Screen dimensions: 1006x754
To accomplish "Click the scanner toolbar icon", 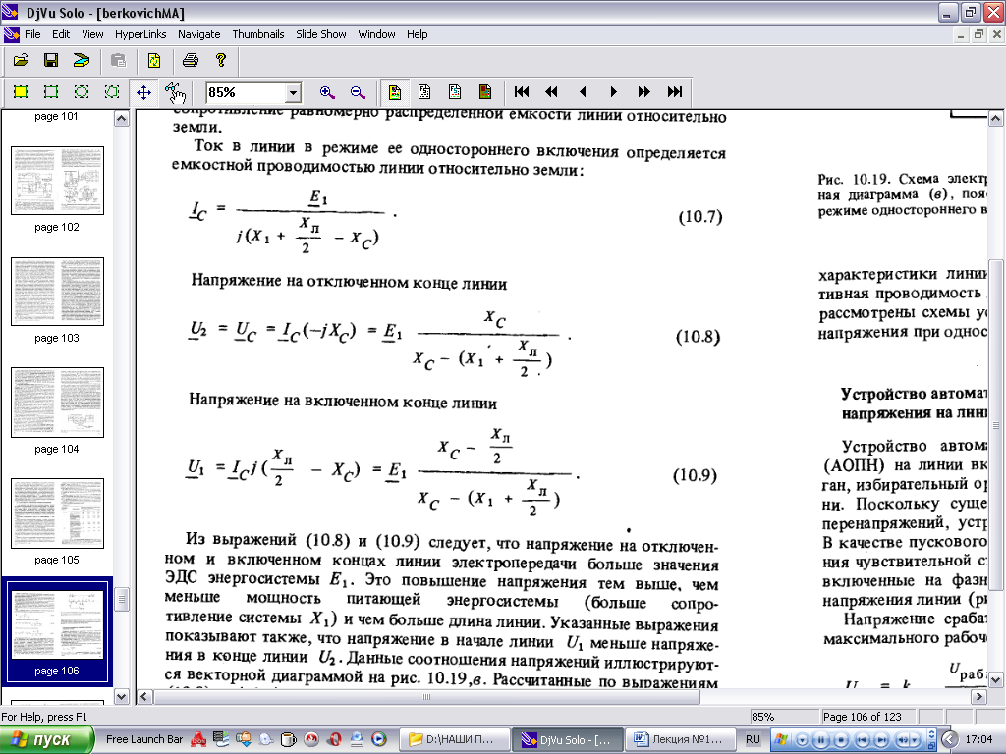I will pyautogui.click(x=82, y=60).
